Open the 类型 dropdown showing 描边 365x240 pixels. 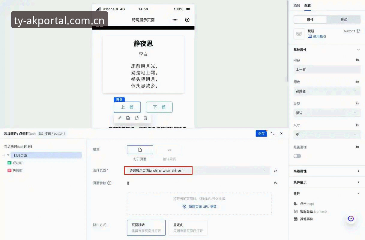pyautogui.click(x=327, y=113)
